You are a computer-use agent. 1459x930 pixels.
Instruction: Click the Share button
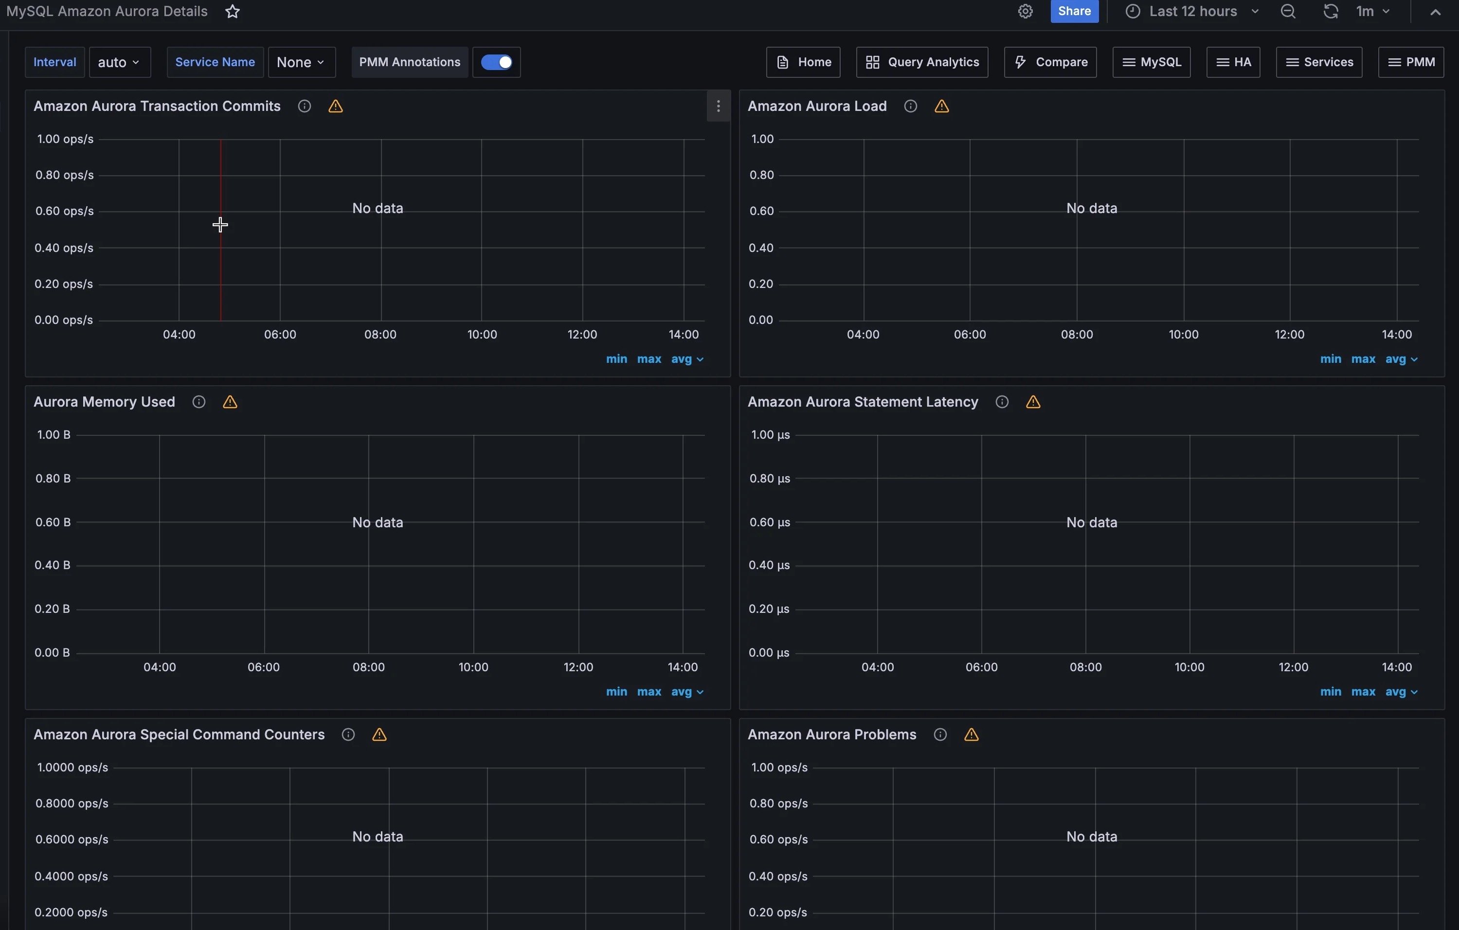(1074, 12)
